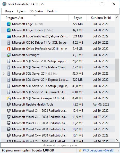This screenshot has width=120, height=153.
Task: Click the Microsoft Edge browser icon
Action: click(9, 24)
